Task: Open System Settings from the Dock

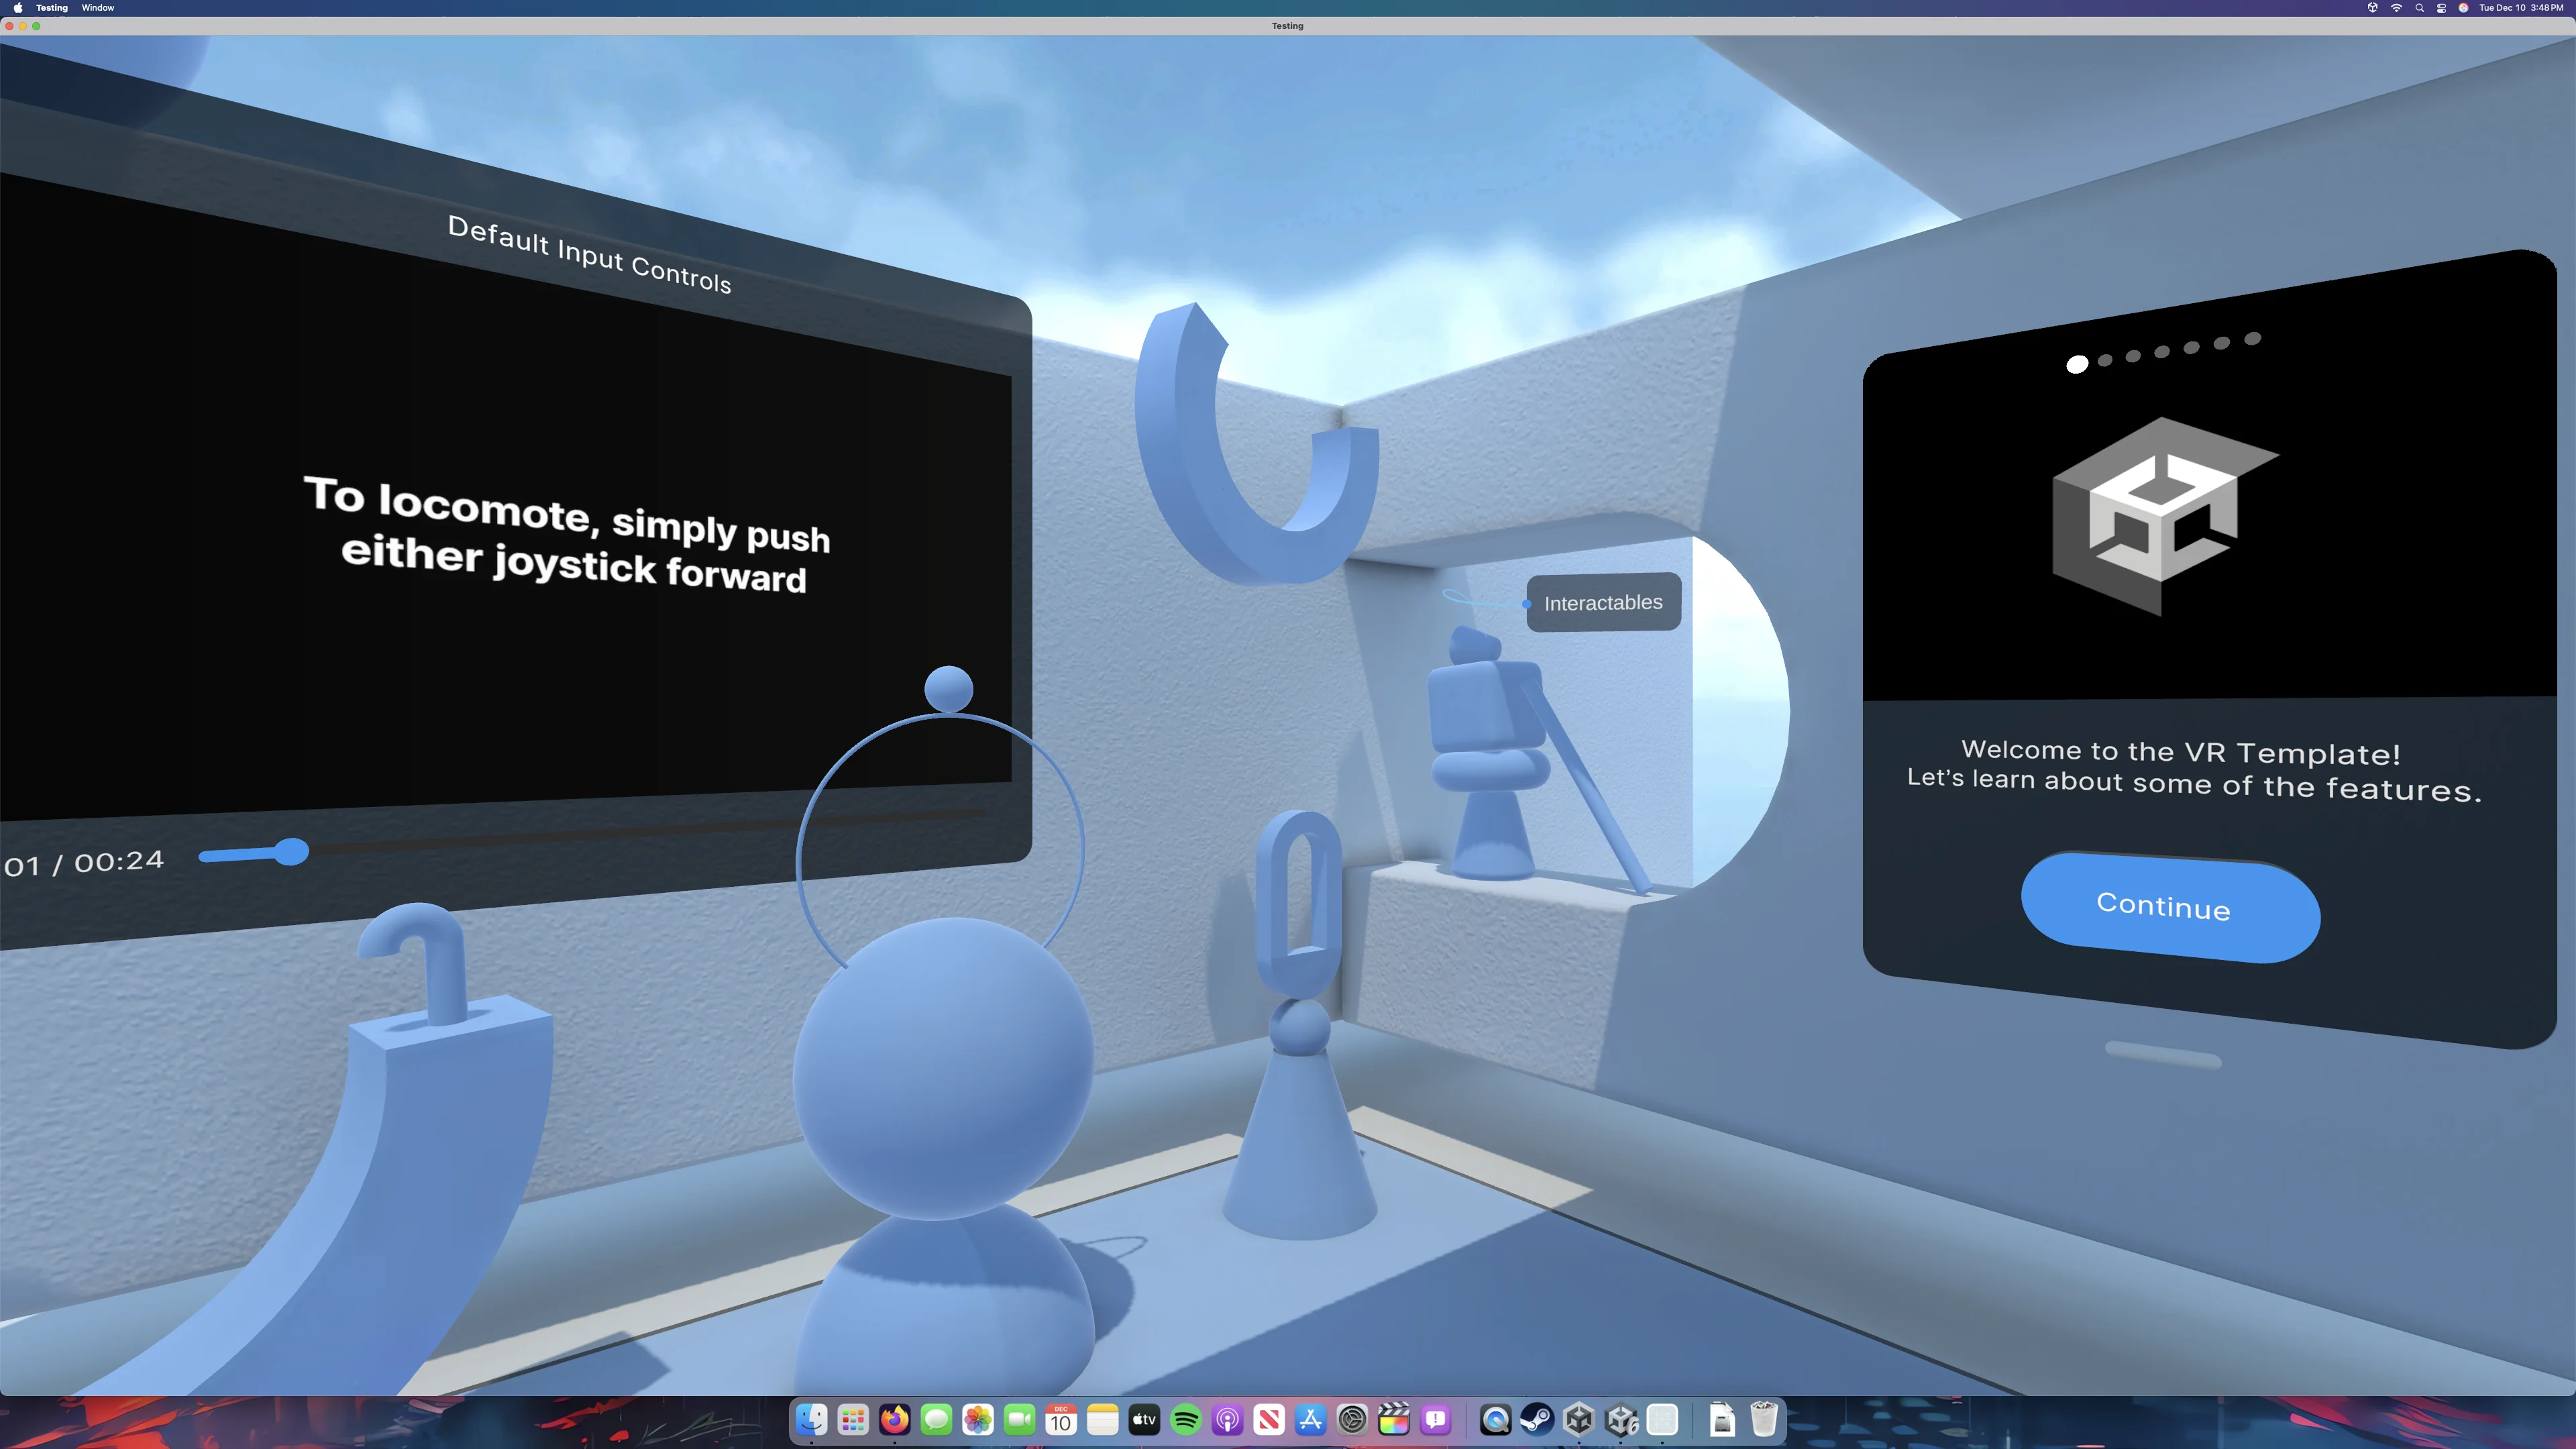Action: tap(1352, 1419)
